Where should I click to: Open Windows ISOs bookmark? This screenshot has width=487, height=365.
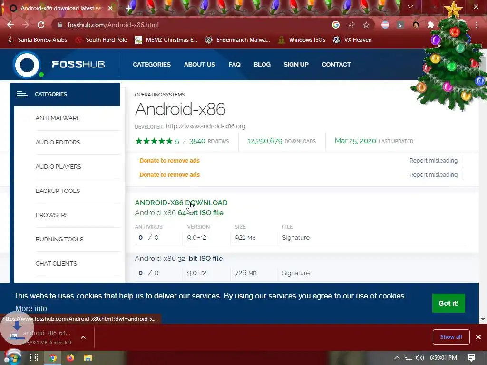(x=302, y=40)
